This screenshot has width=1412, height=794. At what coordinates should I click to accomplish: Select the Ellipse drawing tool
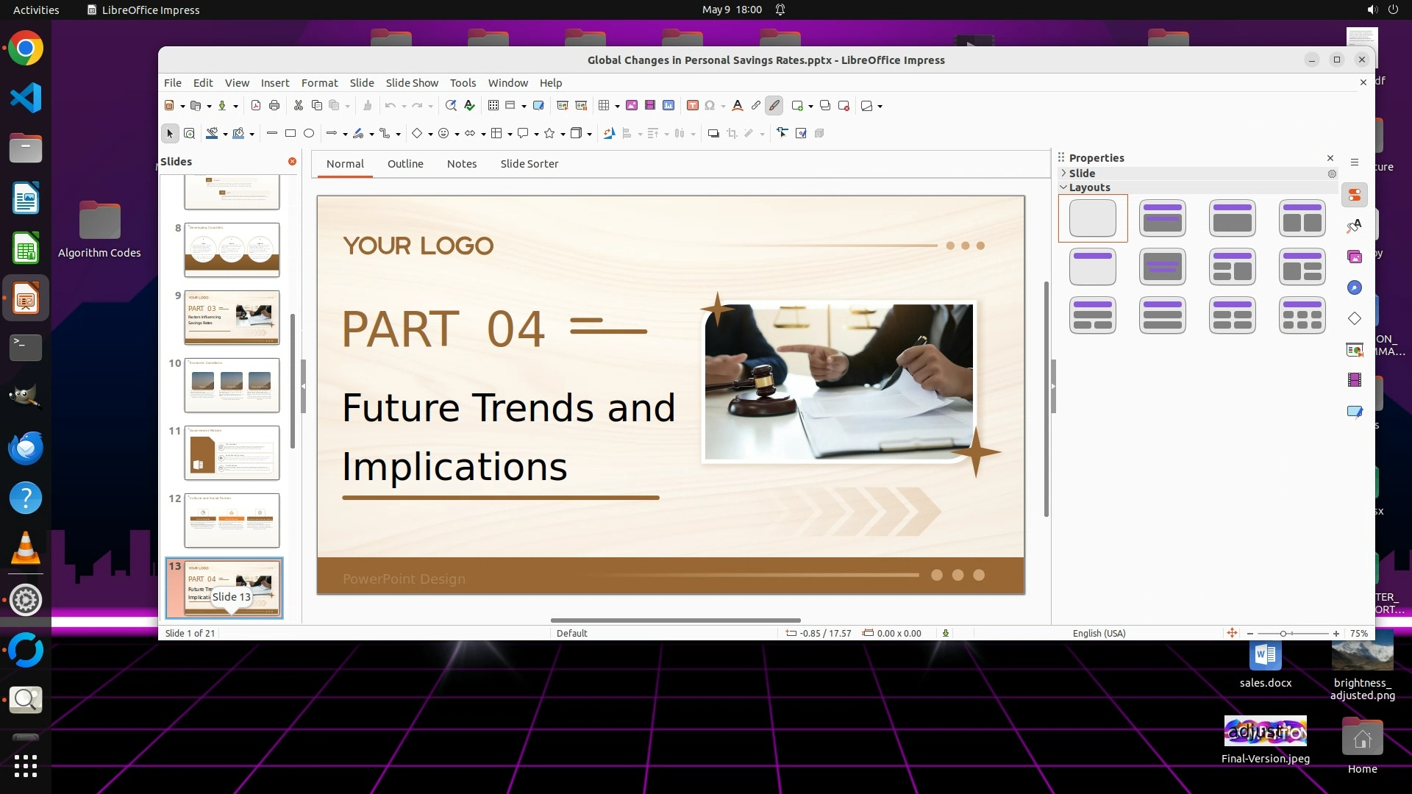(x=309, y=134)
